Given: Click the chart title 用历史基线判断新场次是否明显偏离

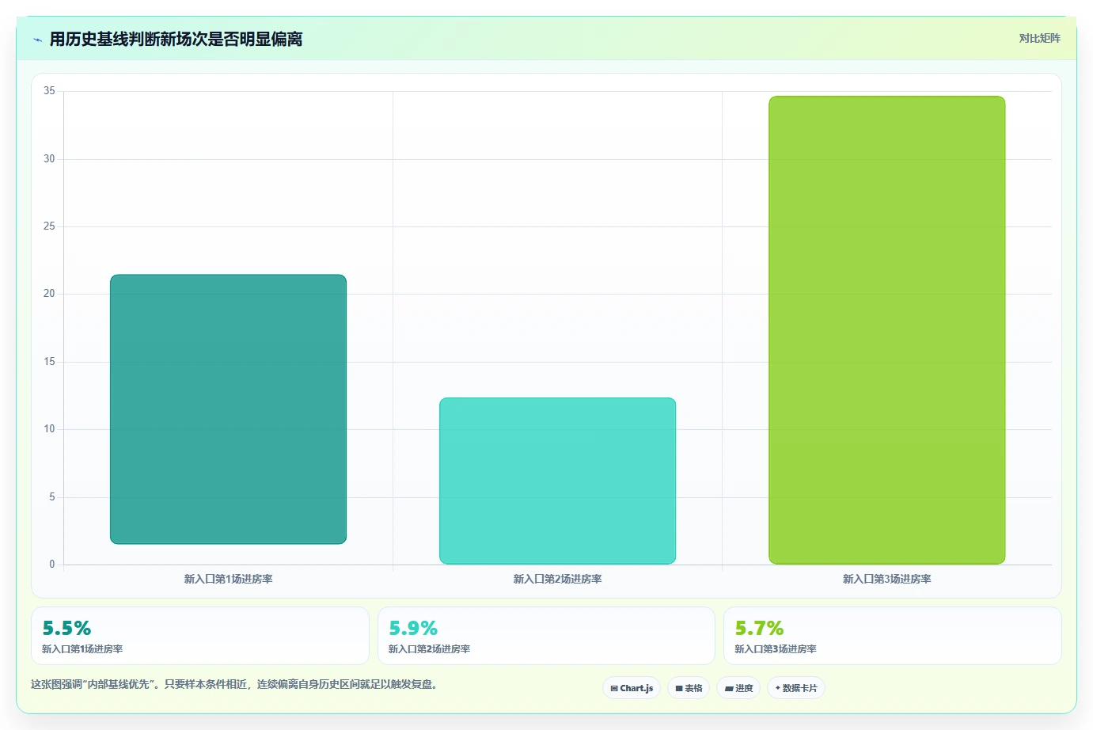Looking at the screenshot, I should (176, 40).
